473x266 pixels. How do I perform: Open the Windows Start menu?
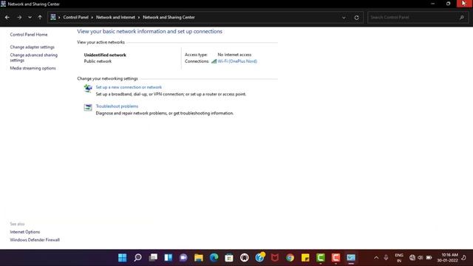point(123,258)
